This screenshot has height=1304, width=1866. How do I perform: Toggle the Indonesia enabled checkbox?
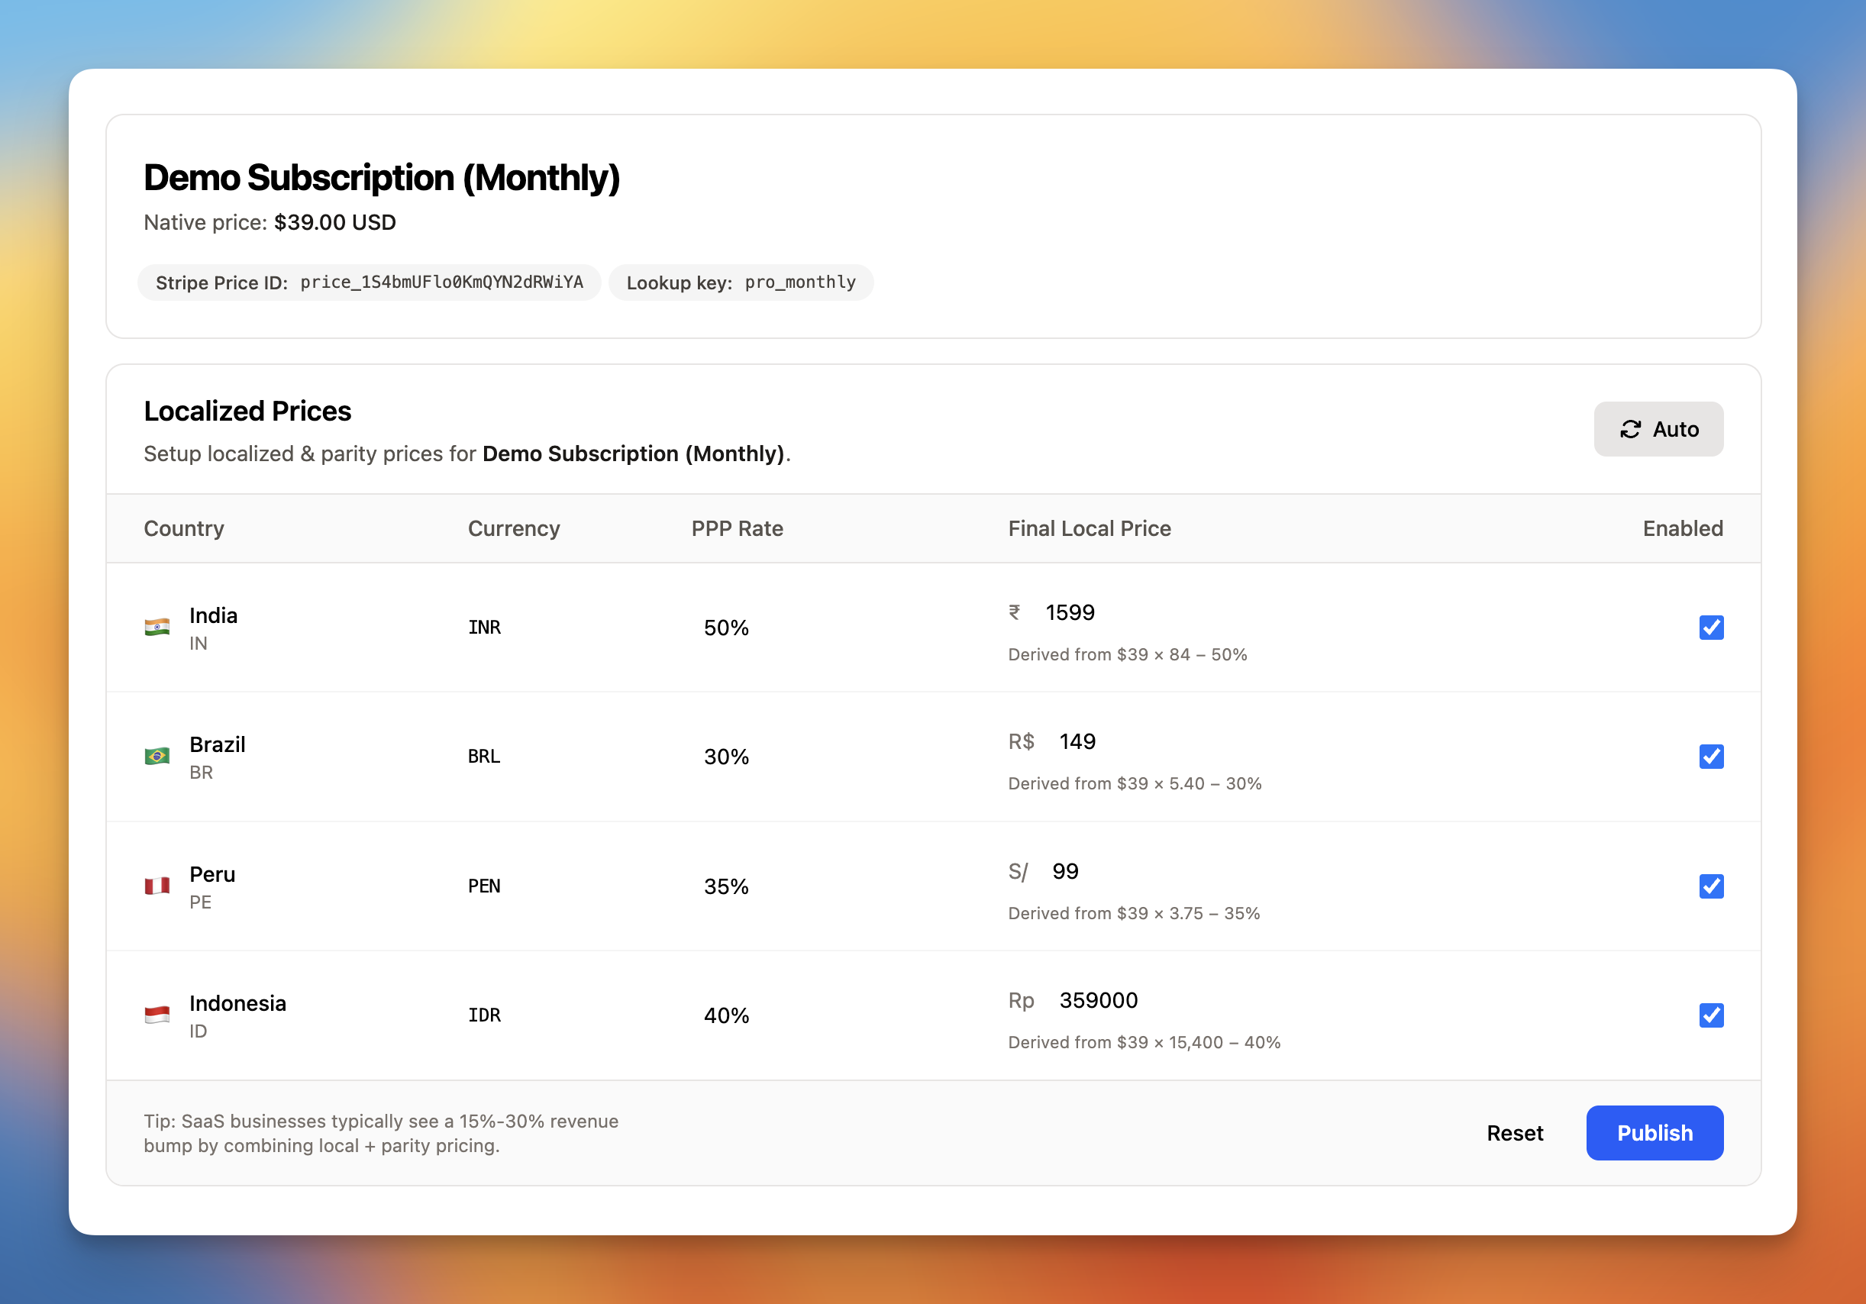tap(1711, 1015)
